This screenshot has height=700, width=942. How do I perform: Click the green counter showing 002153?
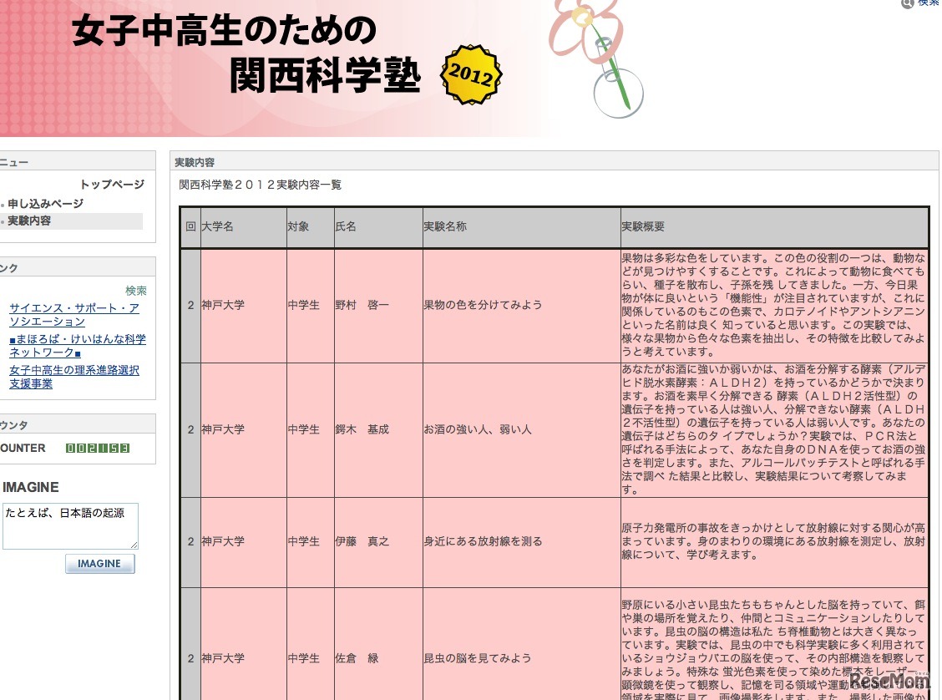tap(98, 449)
